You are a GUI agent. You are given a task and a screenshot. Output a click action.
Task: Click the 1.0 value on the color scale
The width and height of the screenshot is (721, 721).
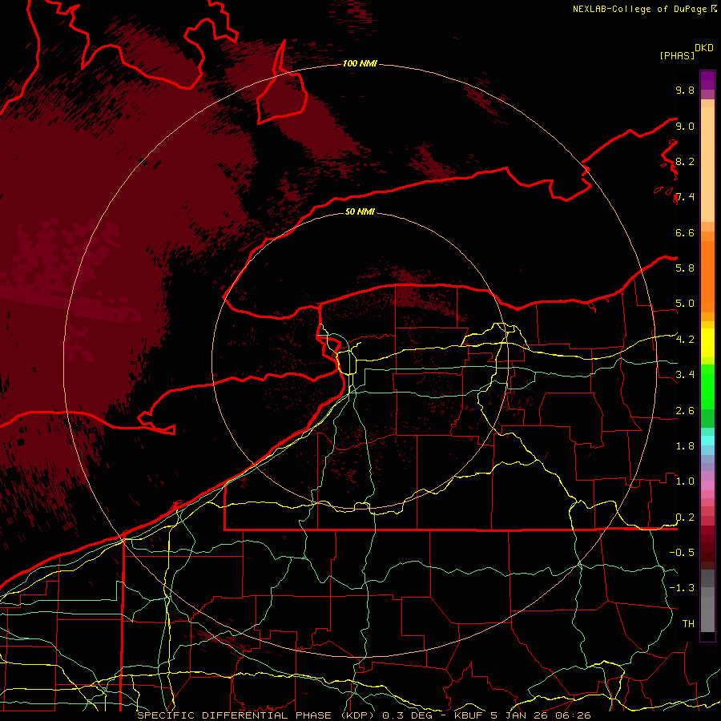click(x=685, y=481)
